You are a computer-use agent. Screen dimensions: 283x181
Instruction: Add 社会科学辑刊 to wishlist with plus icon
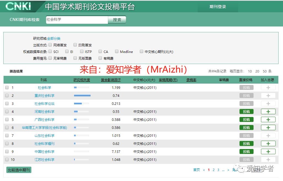coord(268,143)
